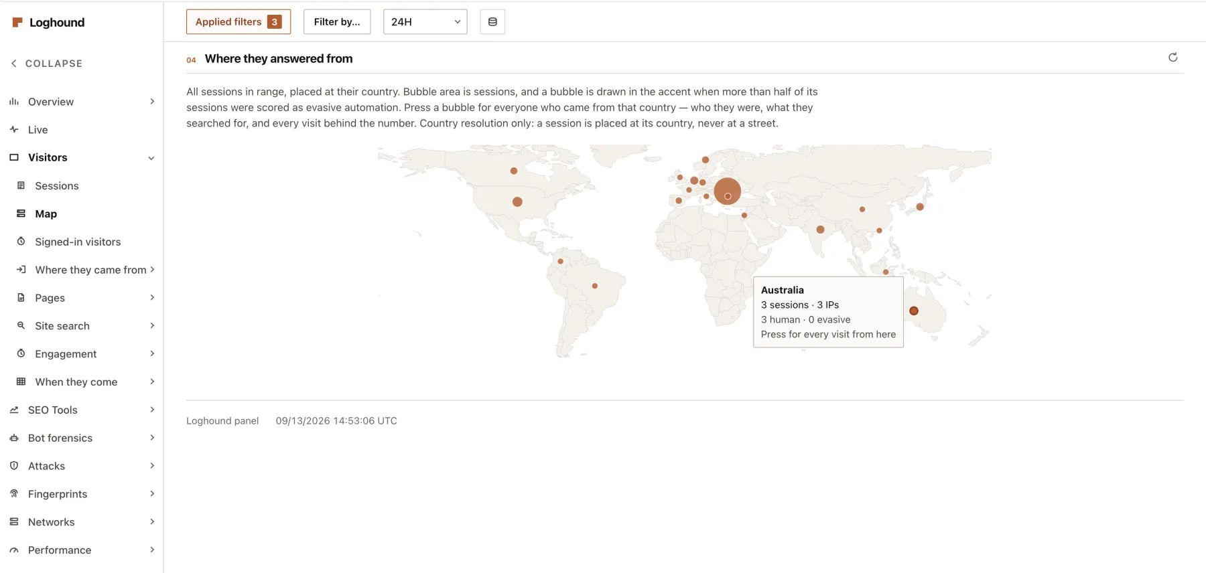This screenshot has width=1206, height=573.
Task: Collapse the Visitors section chevron
Action: pyautogui.click(x=151, y=158)
